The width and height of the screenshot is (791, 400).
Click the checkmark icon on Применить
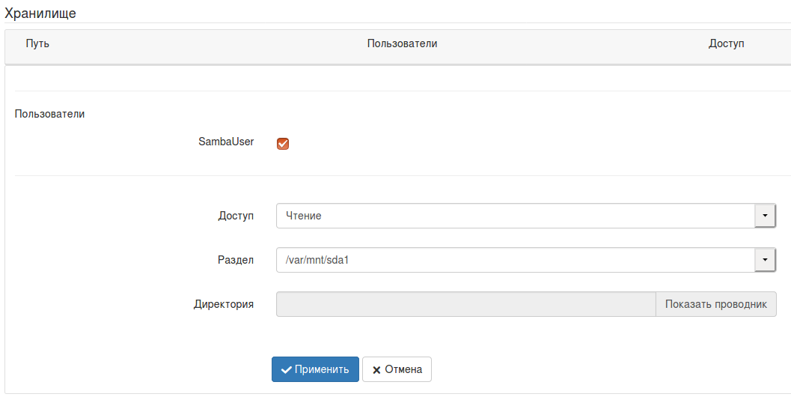[286, 369]
